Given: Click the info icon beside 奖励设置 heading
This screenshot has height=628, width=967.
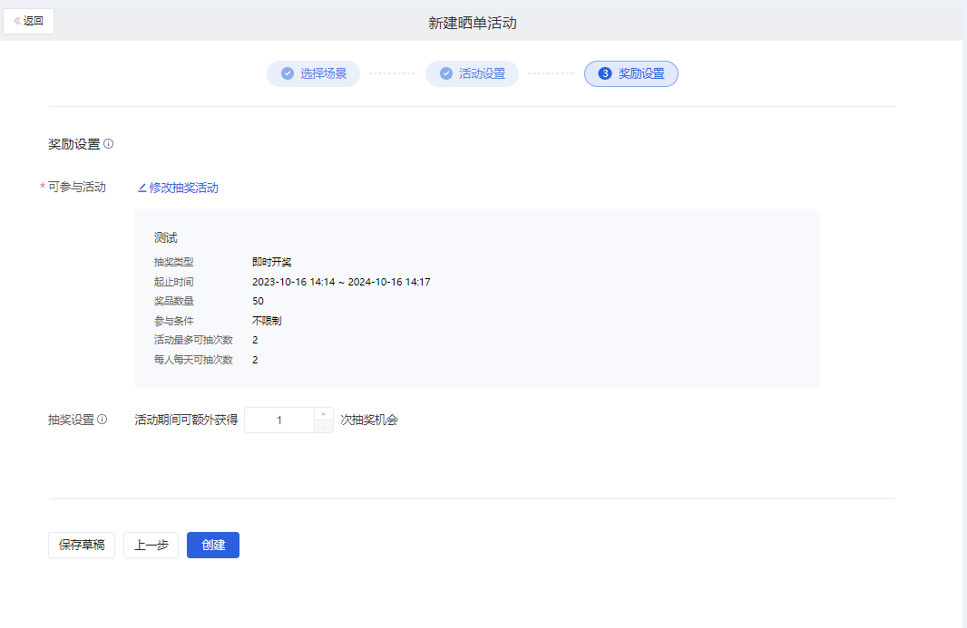Looking at the screenshot, I should click(109, 143).
